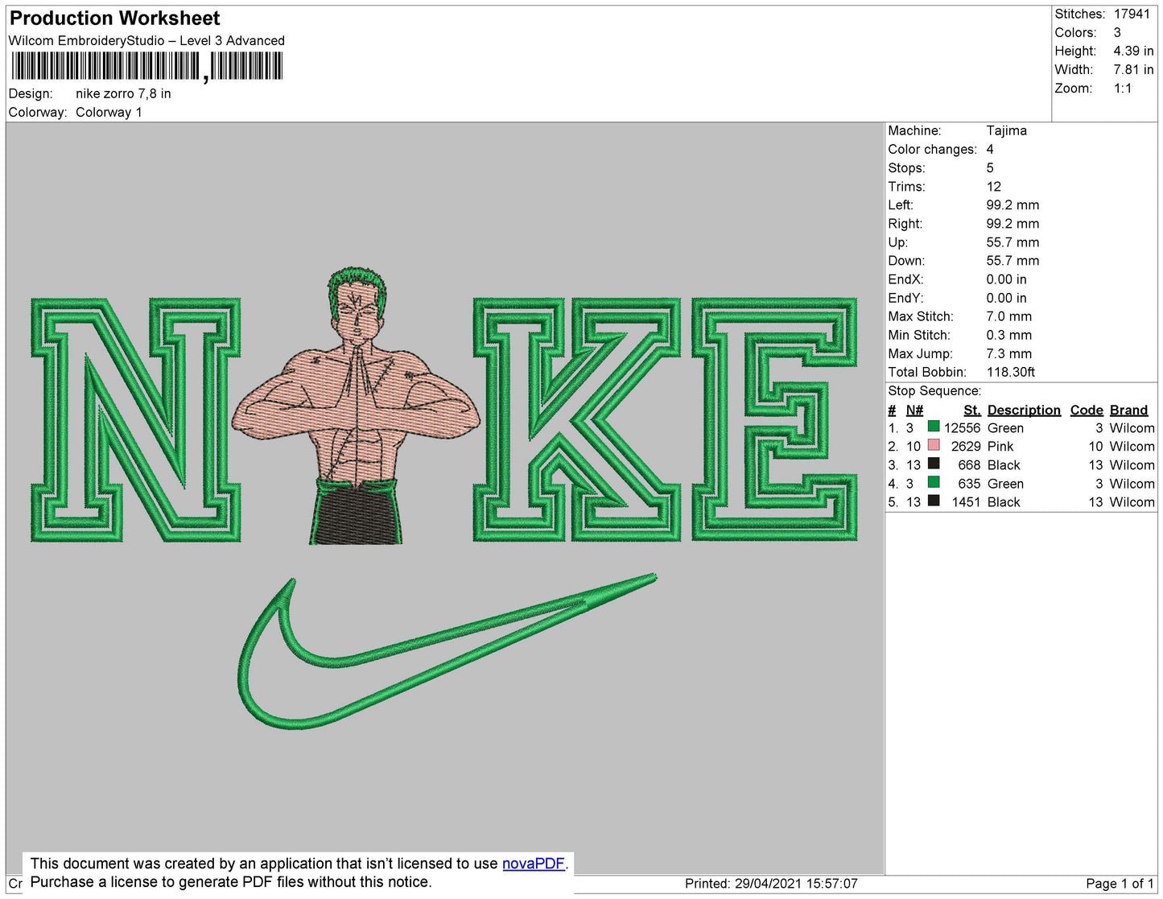Click the 'St.' column header

pos(972,410)
